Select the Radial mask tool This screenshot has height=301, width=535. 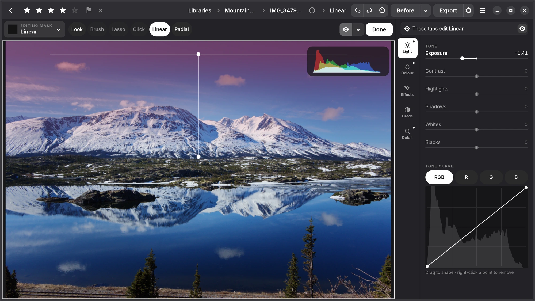(x=182, y=29)
